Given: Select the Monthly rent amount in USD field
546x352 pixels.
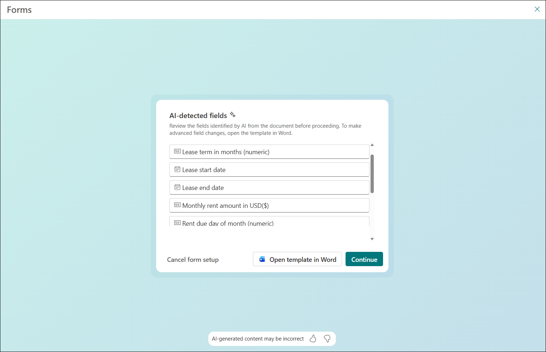Looking at the screenshot, I should tap(269, 205).
